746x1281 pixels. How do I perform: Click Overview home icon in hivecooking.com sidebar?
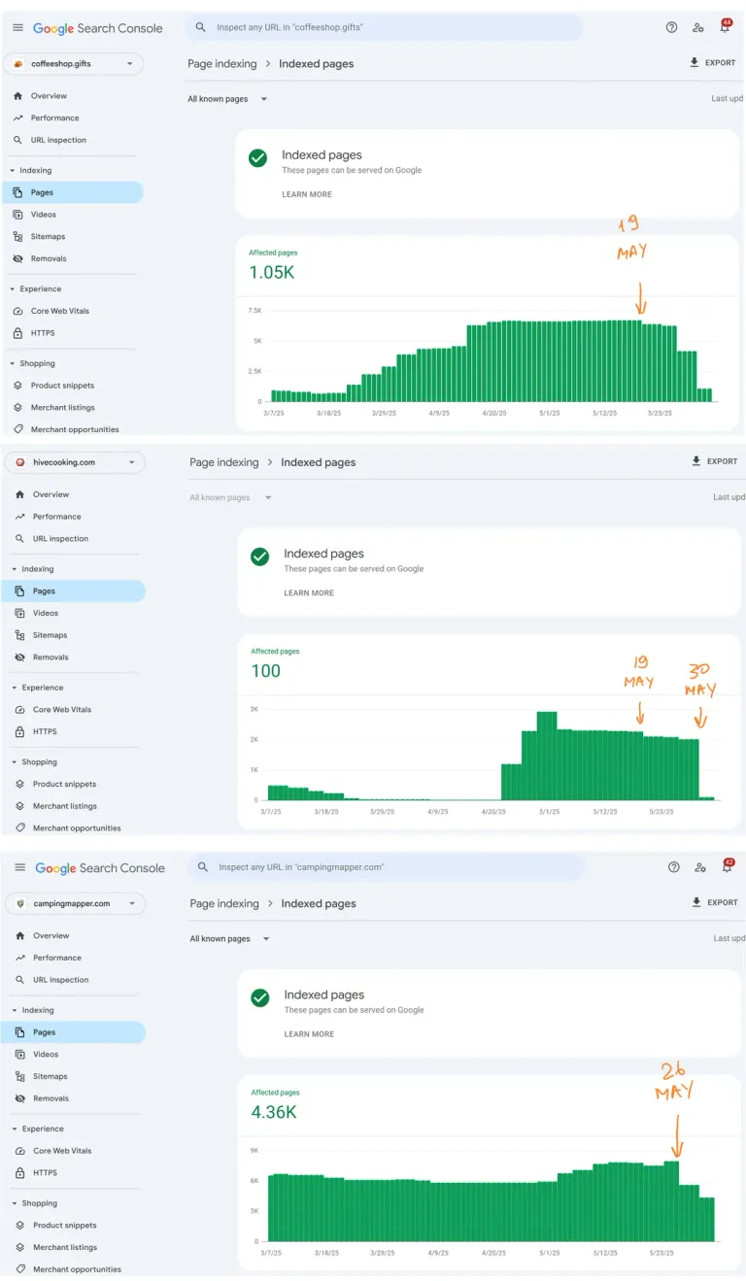(20, 494)
